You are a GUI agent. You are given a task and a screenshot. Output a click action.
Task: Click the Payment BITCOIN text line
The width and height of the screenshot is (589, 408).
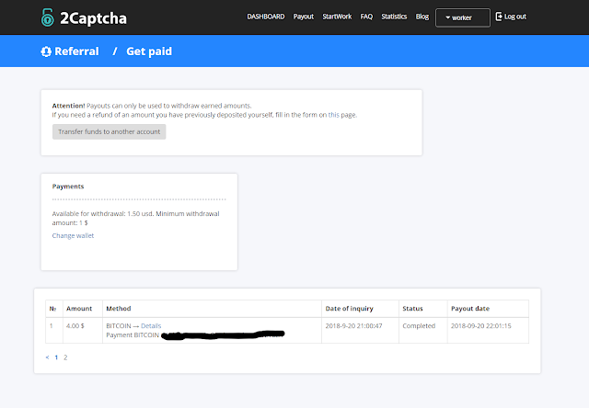pyautogui.click(x=133, y=334)
